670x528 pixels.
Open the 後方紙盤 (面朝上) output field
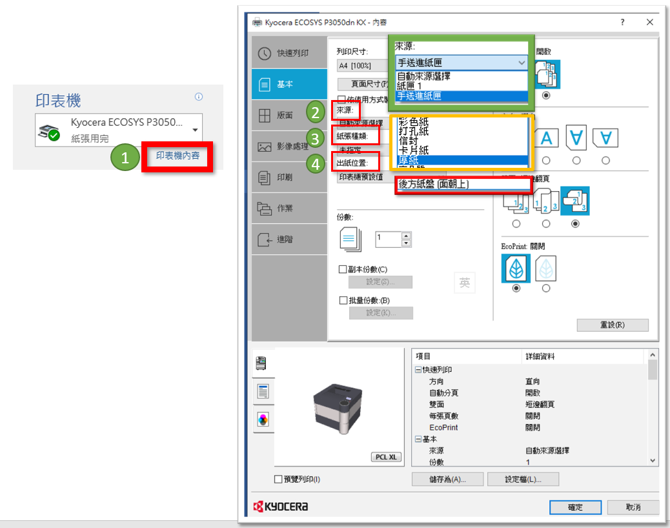pyautogui.click(x=463, y=184)
